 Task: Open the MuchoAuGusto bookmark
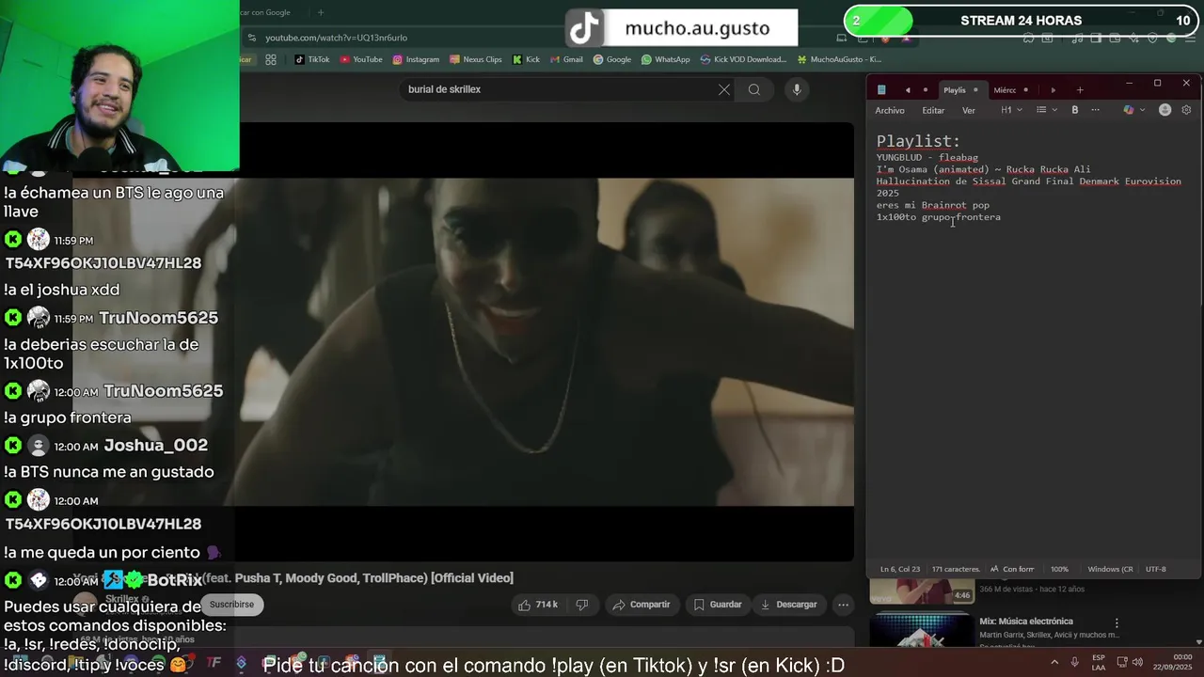pyautogui.click(x=839, y=59)
